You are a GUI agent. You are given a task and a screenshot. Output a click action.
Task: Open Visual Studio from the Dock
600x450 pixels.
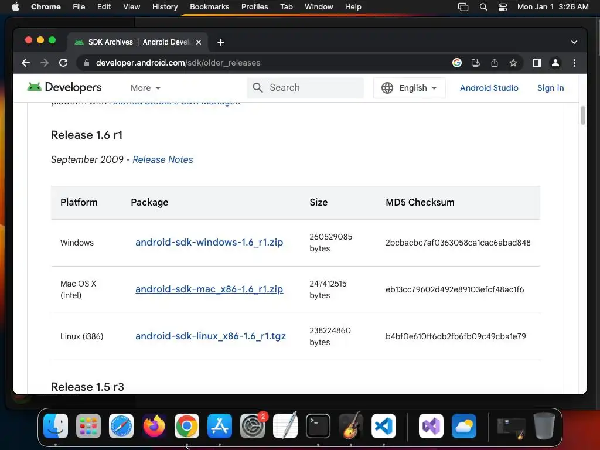[431, 425]
